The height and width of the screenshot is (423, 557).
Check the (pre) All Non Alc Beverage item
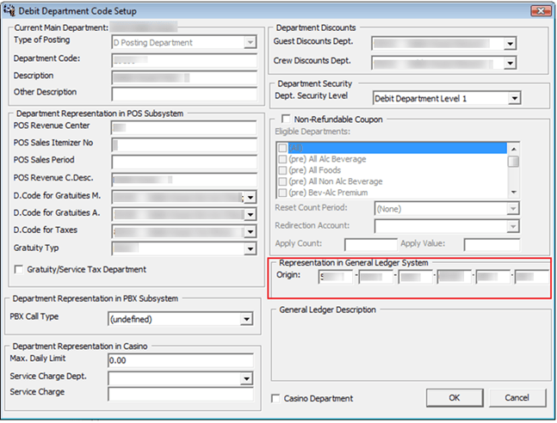[x=282, y=181]
